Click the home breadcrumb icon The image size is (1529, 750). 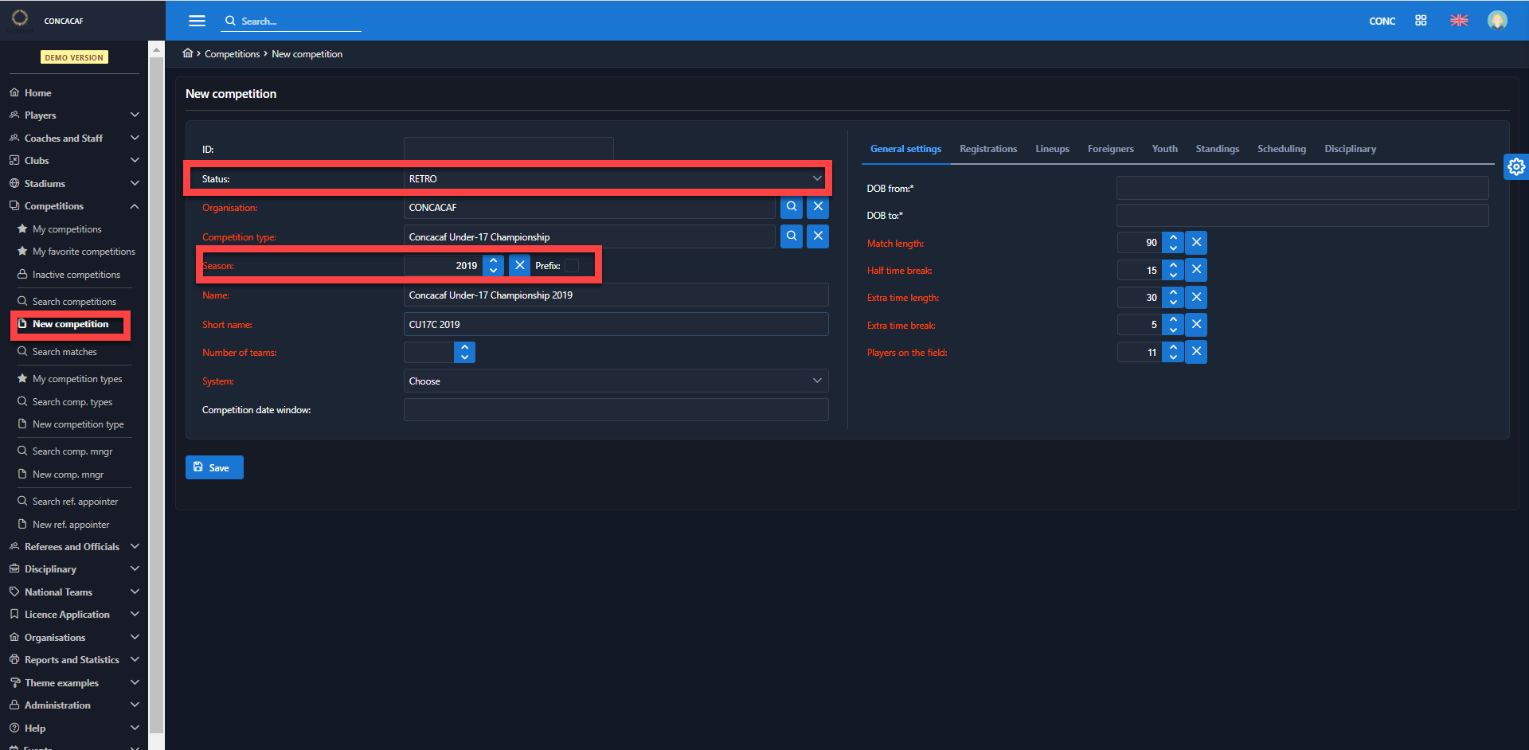pos(188,53)
